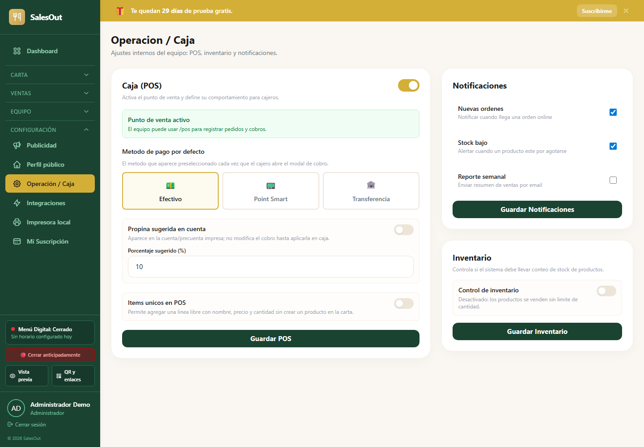Image resolution: width=644 pixels, height=447 pixels.
Task: Click the Porcentaje sugerido input field
Action: point(271,266)
